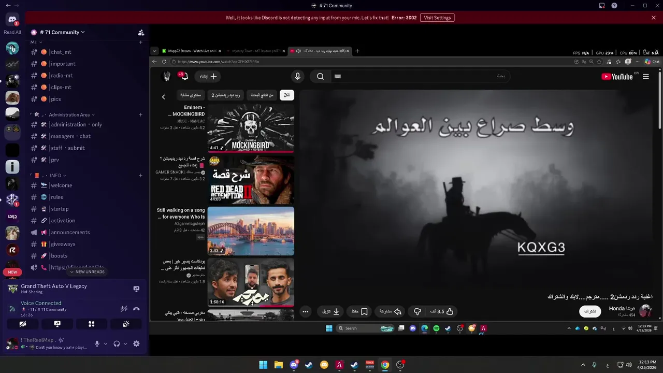Open Discord Help question mark icon
Screen dimensions: 663x373
pos(614,6)
